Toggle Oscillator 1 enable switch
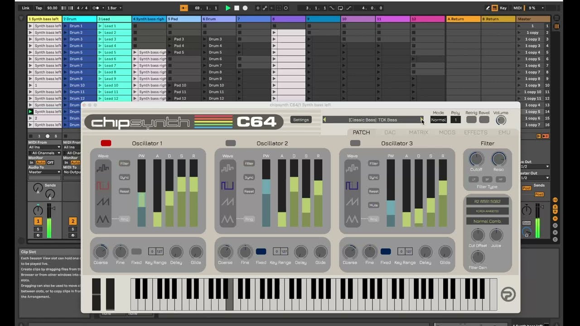This screenshot has height=326, width=580. [x=106, y=143]
